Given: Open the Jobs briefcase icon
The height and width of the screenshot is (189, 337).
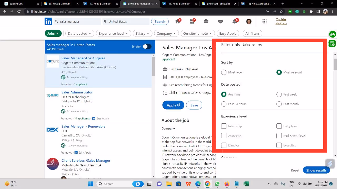Looking at the screenshot, I should tap(206, 22).
